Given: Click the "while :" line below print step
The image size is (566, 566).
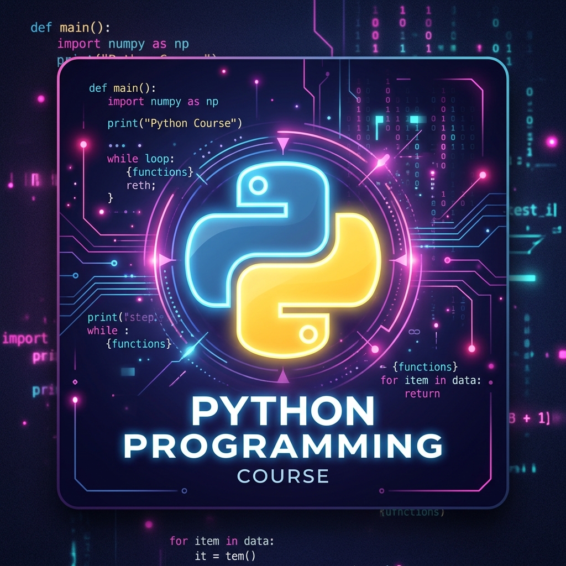Looking at the screenshot, I should coord(108,331).
